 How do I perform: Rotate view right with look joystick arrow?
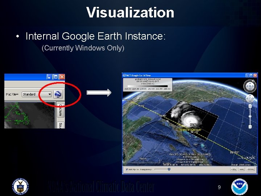click(x=253, y=86)
